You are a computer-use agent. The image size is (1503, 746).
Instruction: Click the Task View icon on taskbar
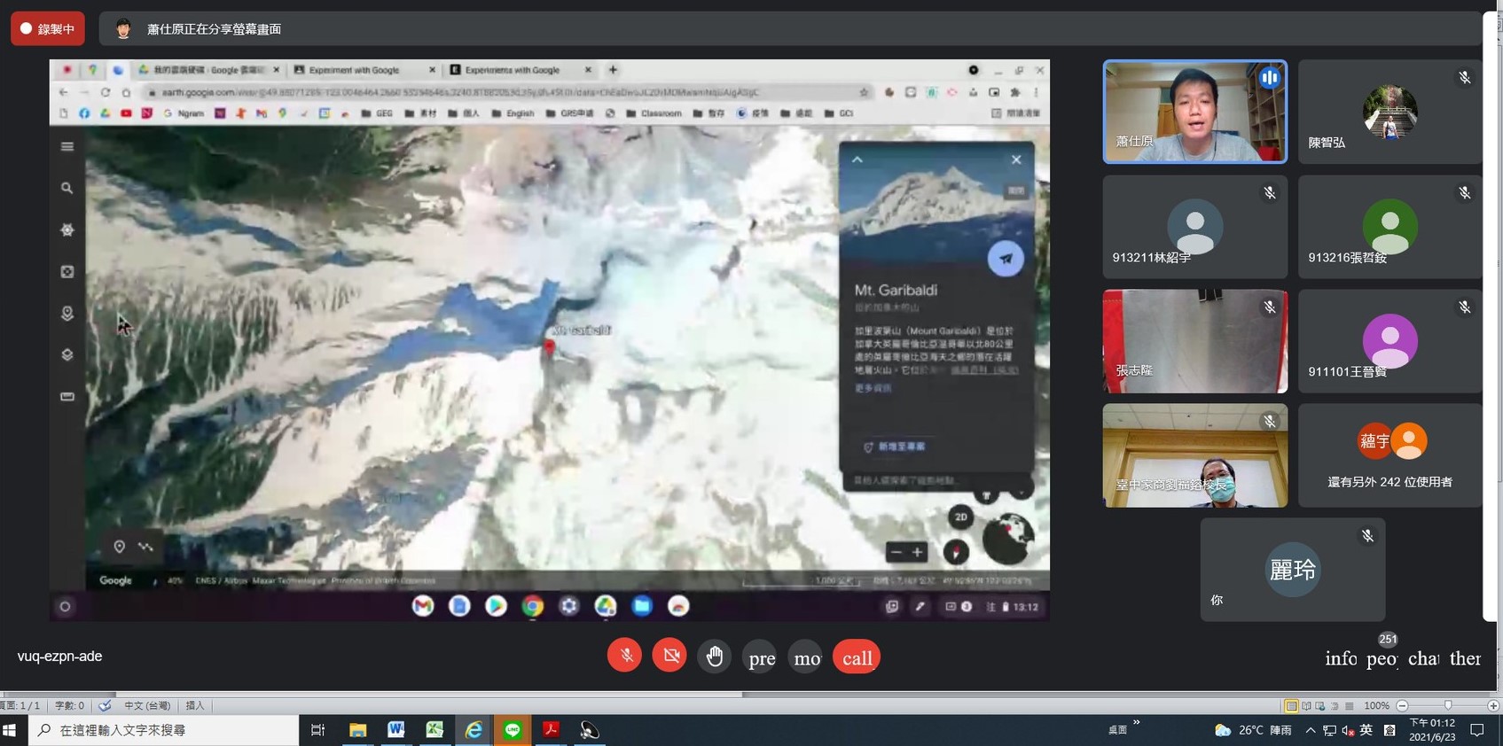[x=317, y=730]
